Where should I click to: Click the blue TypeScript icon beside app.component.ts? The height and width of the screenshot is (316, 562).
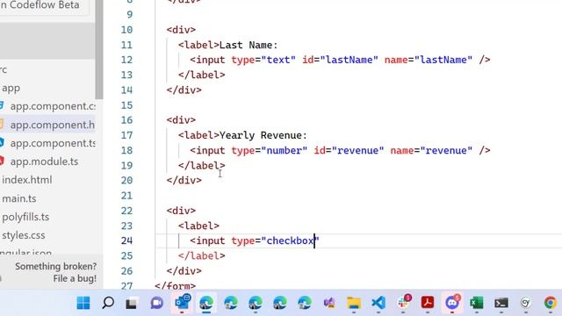point(2,142)
